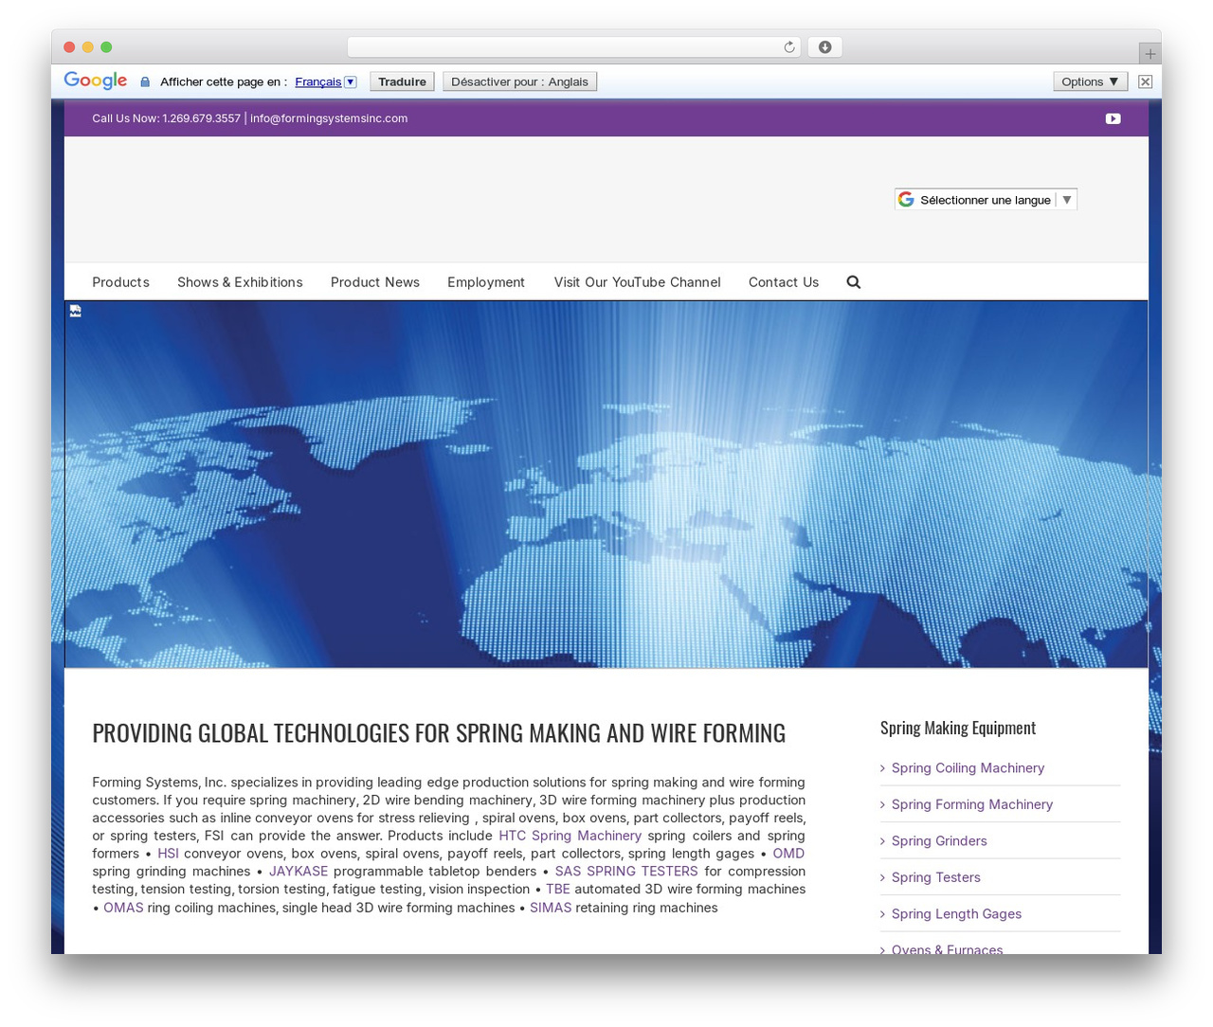Select Spring Length Gages link
The image size is (1213, 1027).
[x=956, y=914]
